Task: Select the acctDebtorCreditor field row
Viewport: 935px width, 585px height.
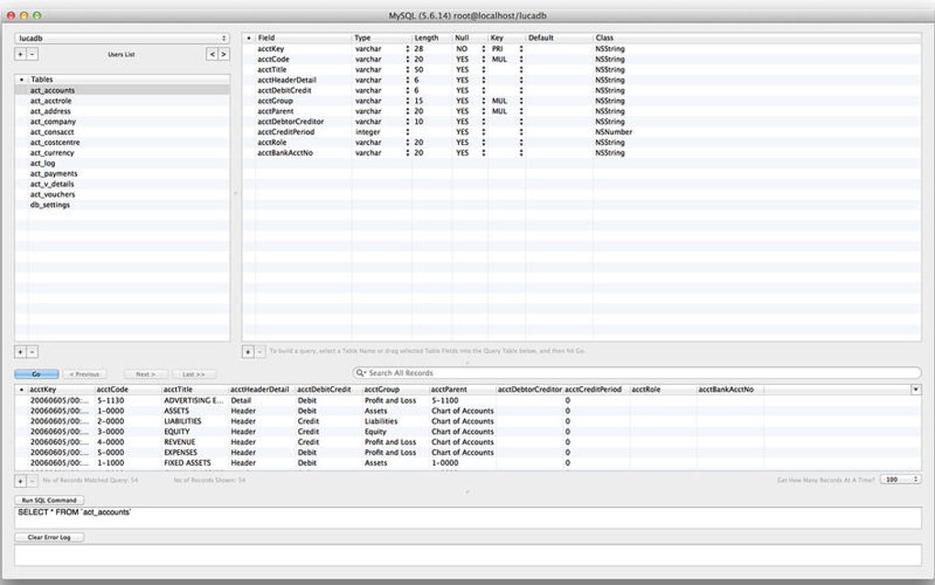Action: coord(581,122)
